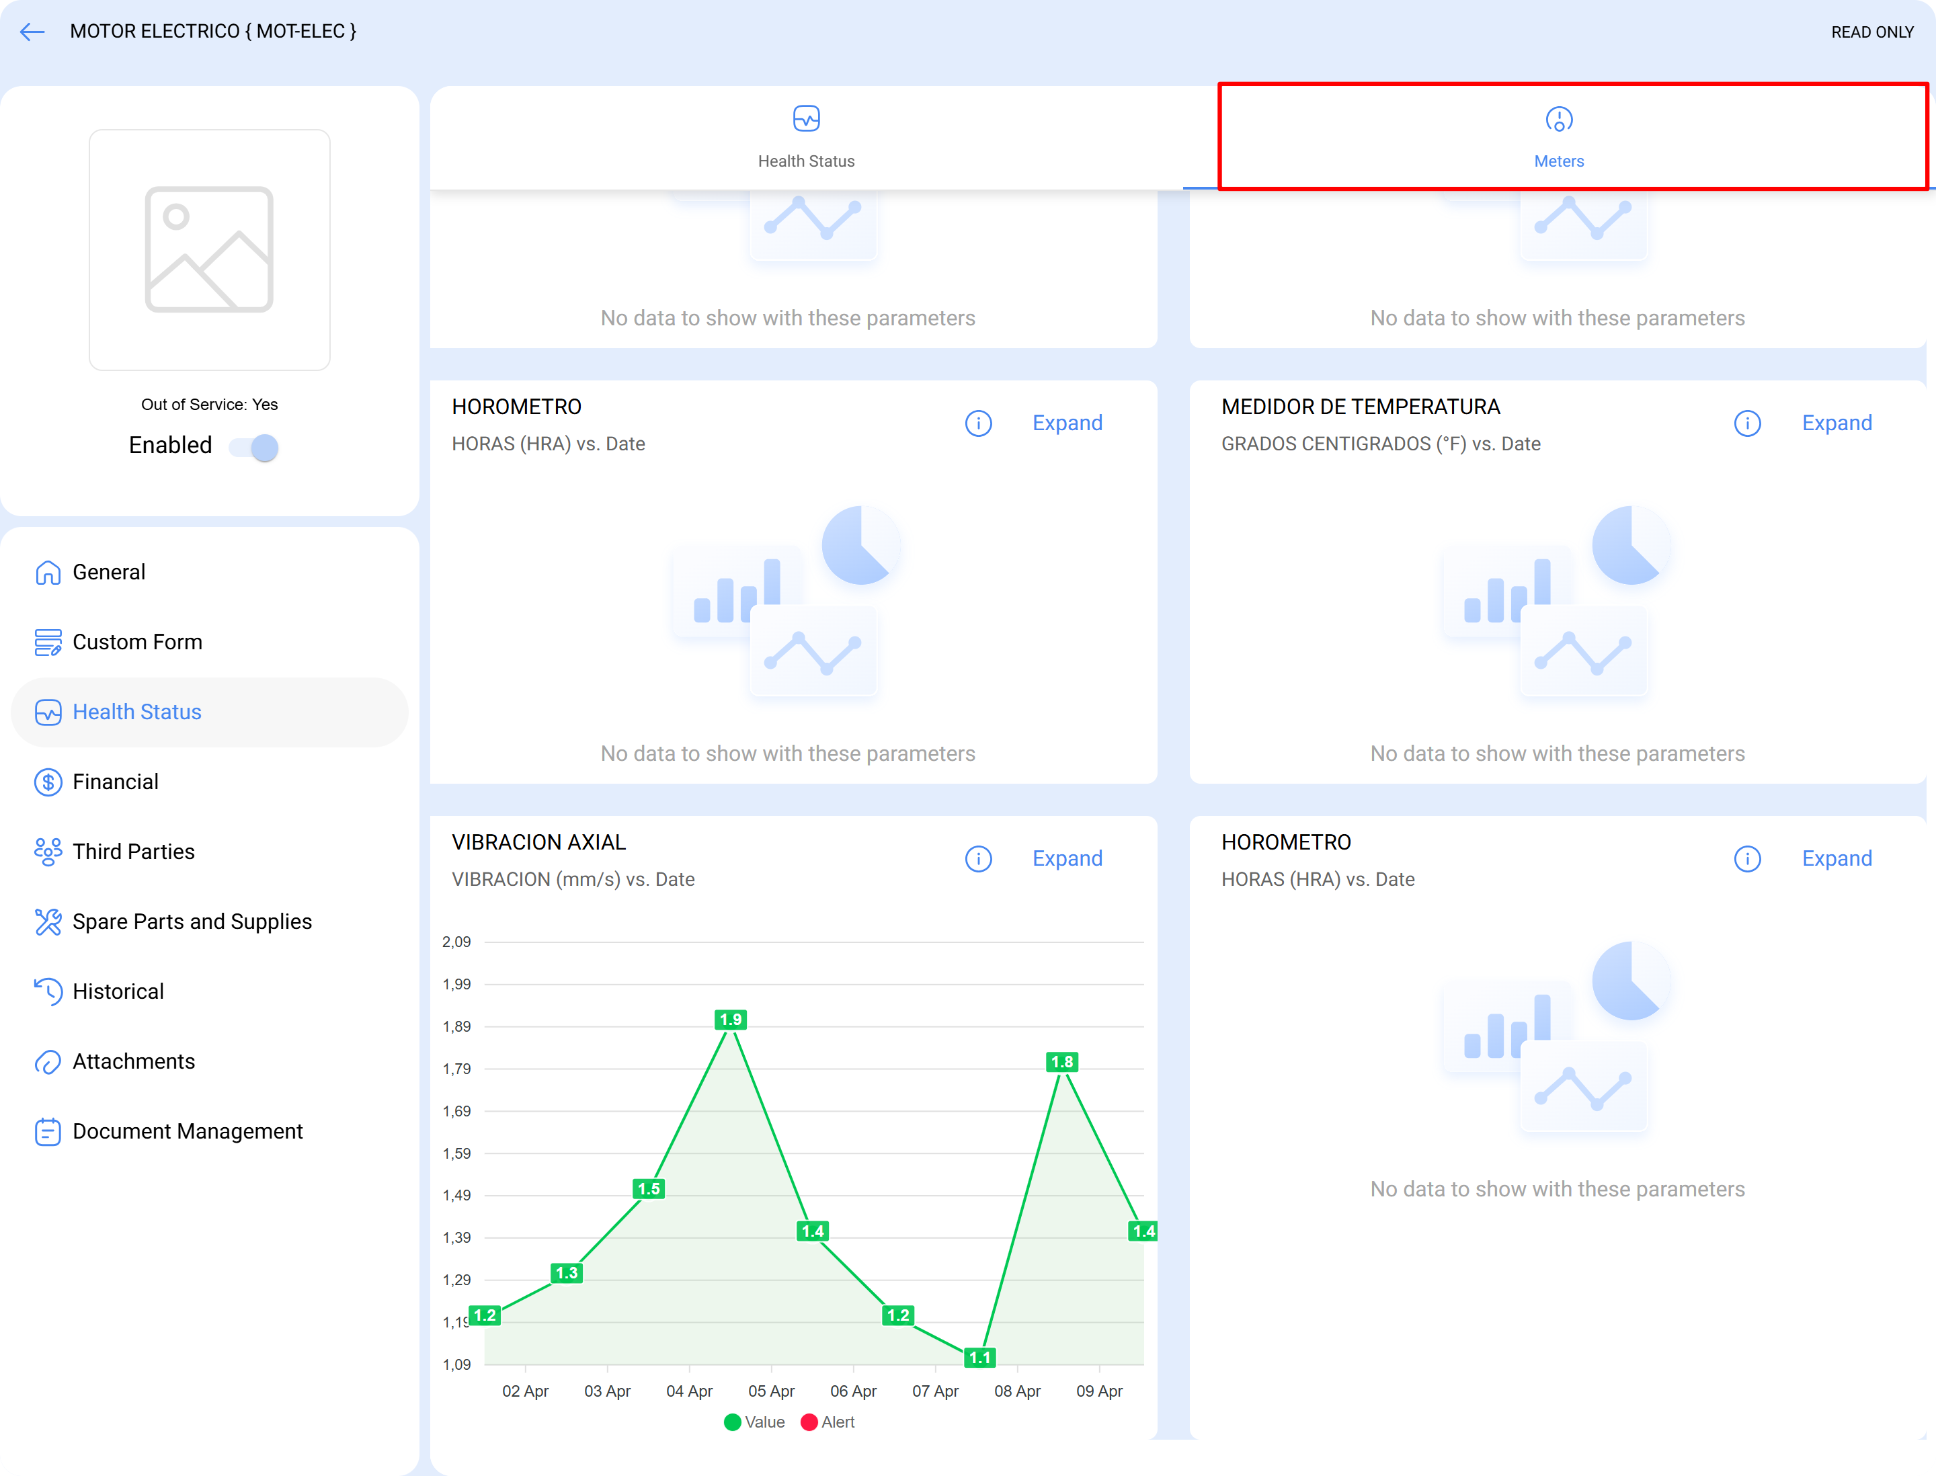Switch to the Meters tab
Viewport: 1936px width, 1476px height.
point(1559,138)
